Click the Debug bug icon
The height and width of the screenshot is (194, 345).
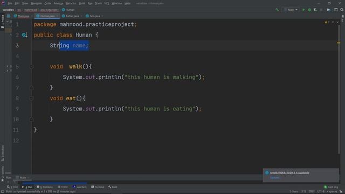pos(309,10)
